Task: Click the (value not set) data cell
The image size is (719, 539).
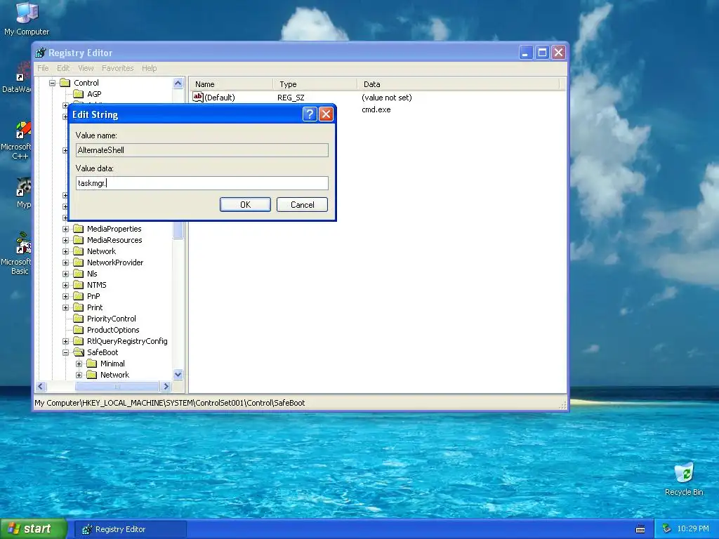Action: (387, 98)
